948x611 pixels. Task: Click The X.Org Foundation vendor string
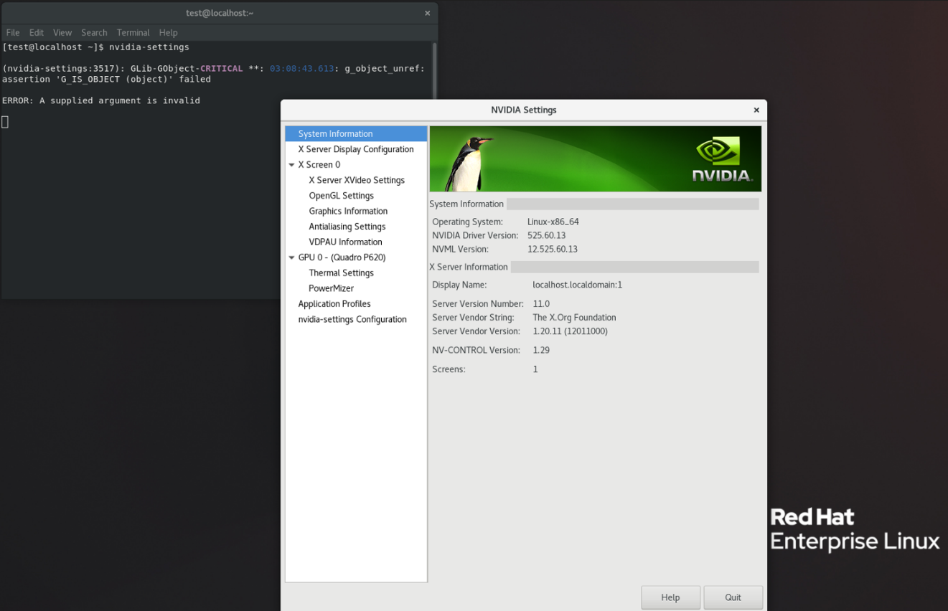coord(574,318)
